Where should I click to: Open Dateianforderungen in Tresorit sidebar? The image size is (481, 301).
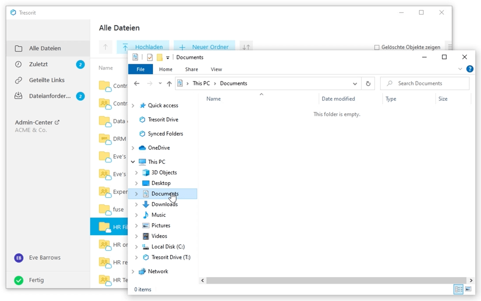[x=48, y=96]
